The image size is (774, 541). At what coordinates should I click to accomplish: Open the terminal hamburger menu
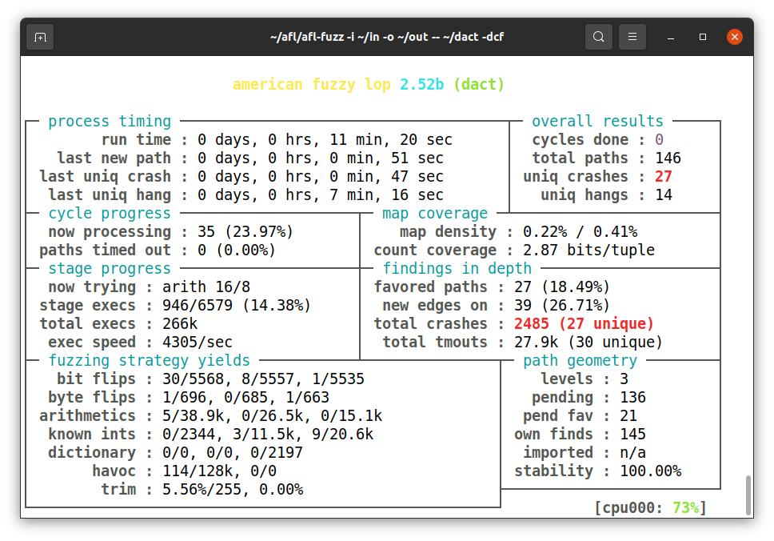(x=632, y=37)
